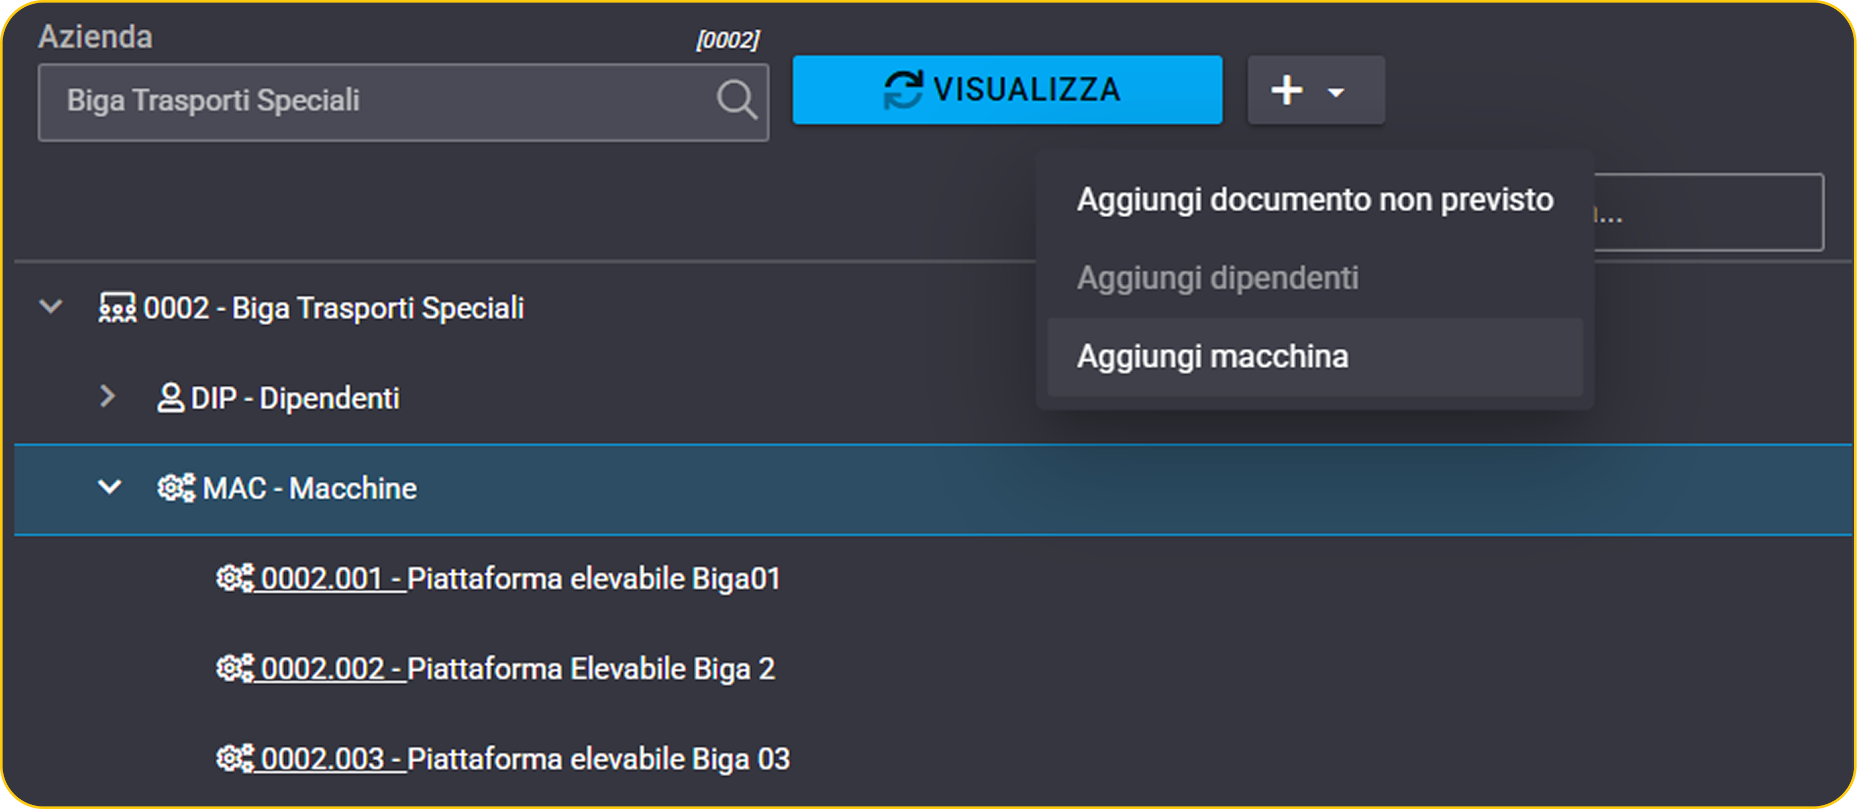This screenshot has height=809, width=1857.
Task: Collapse the MAC - Macchine node
Action: pos(109,487)
